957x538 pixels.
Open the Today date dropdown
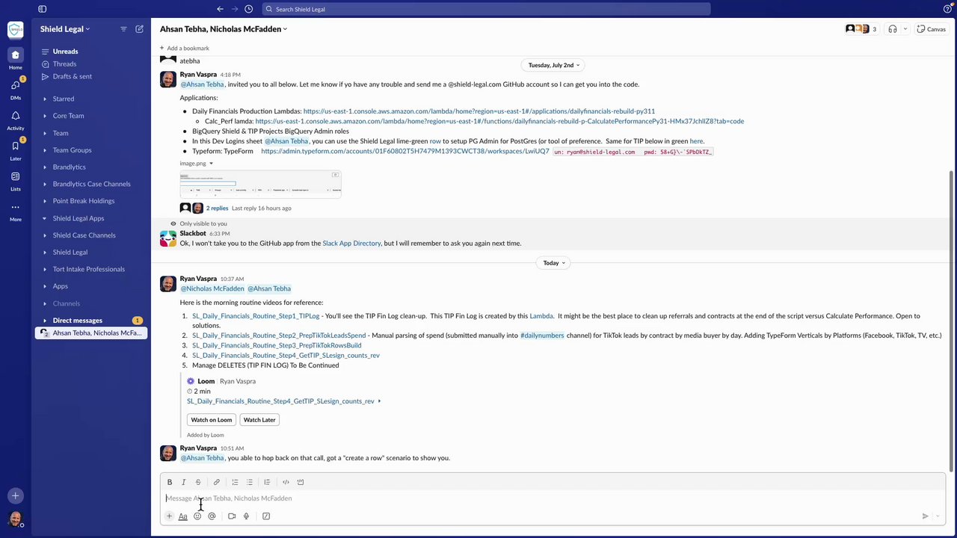pos(554,263)
